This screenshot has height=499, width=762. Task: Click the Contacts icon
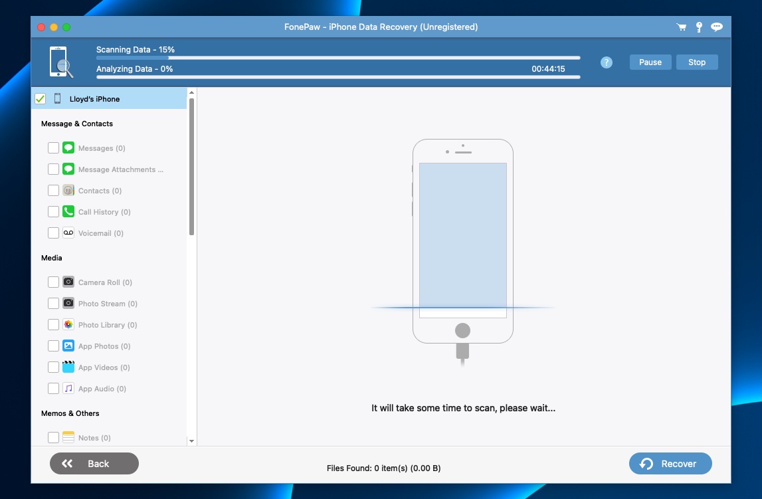coord(68,191)
